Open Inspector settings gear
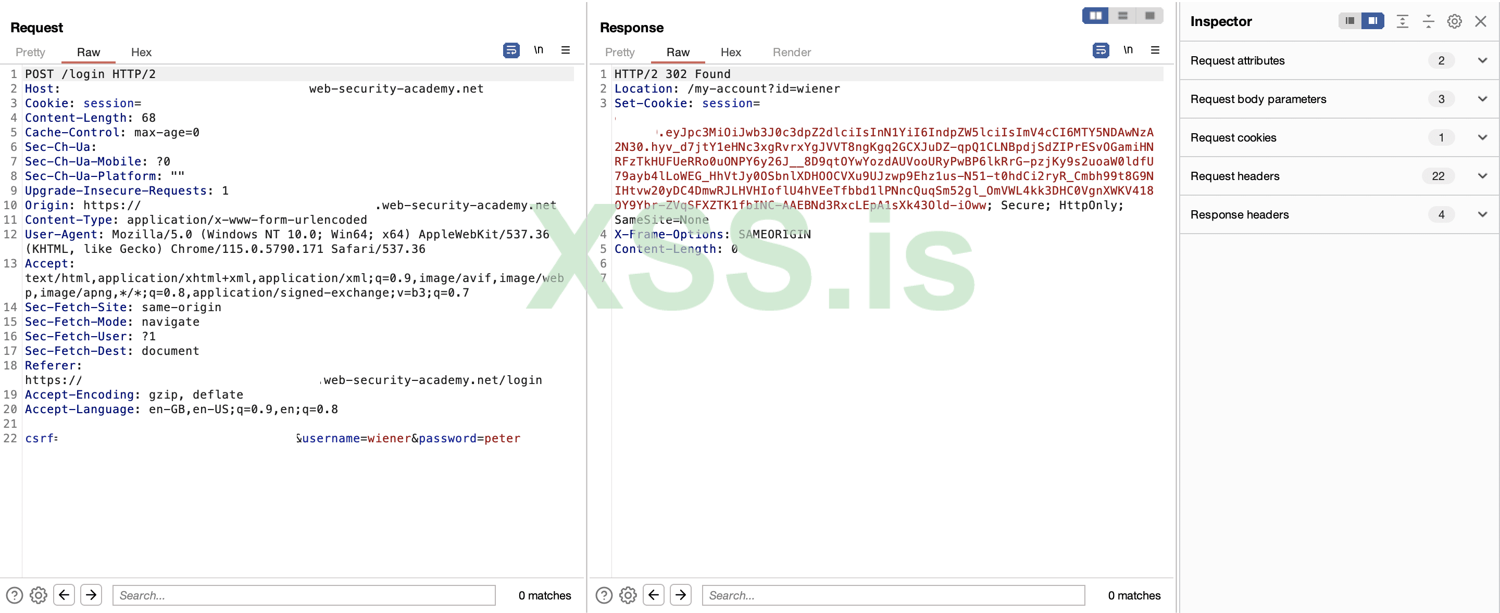This screenshot has height=613, width=1500. [x=1454, y=21]
